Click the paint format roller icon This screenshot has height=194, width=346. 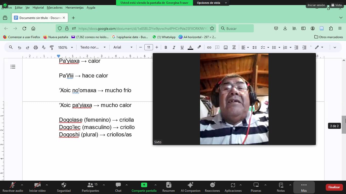pos(52,47)
